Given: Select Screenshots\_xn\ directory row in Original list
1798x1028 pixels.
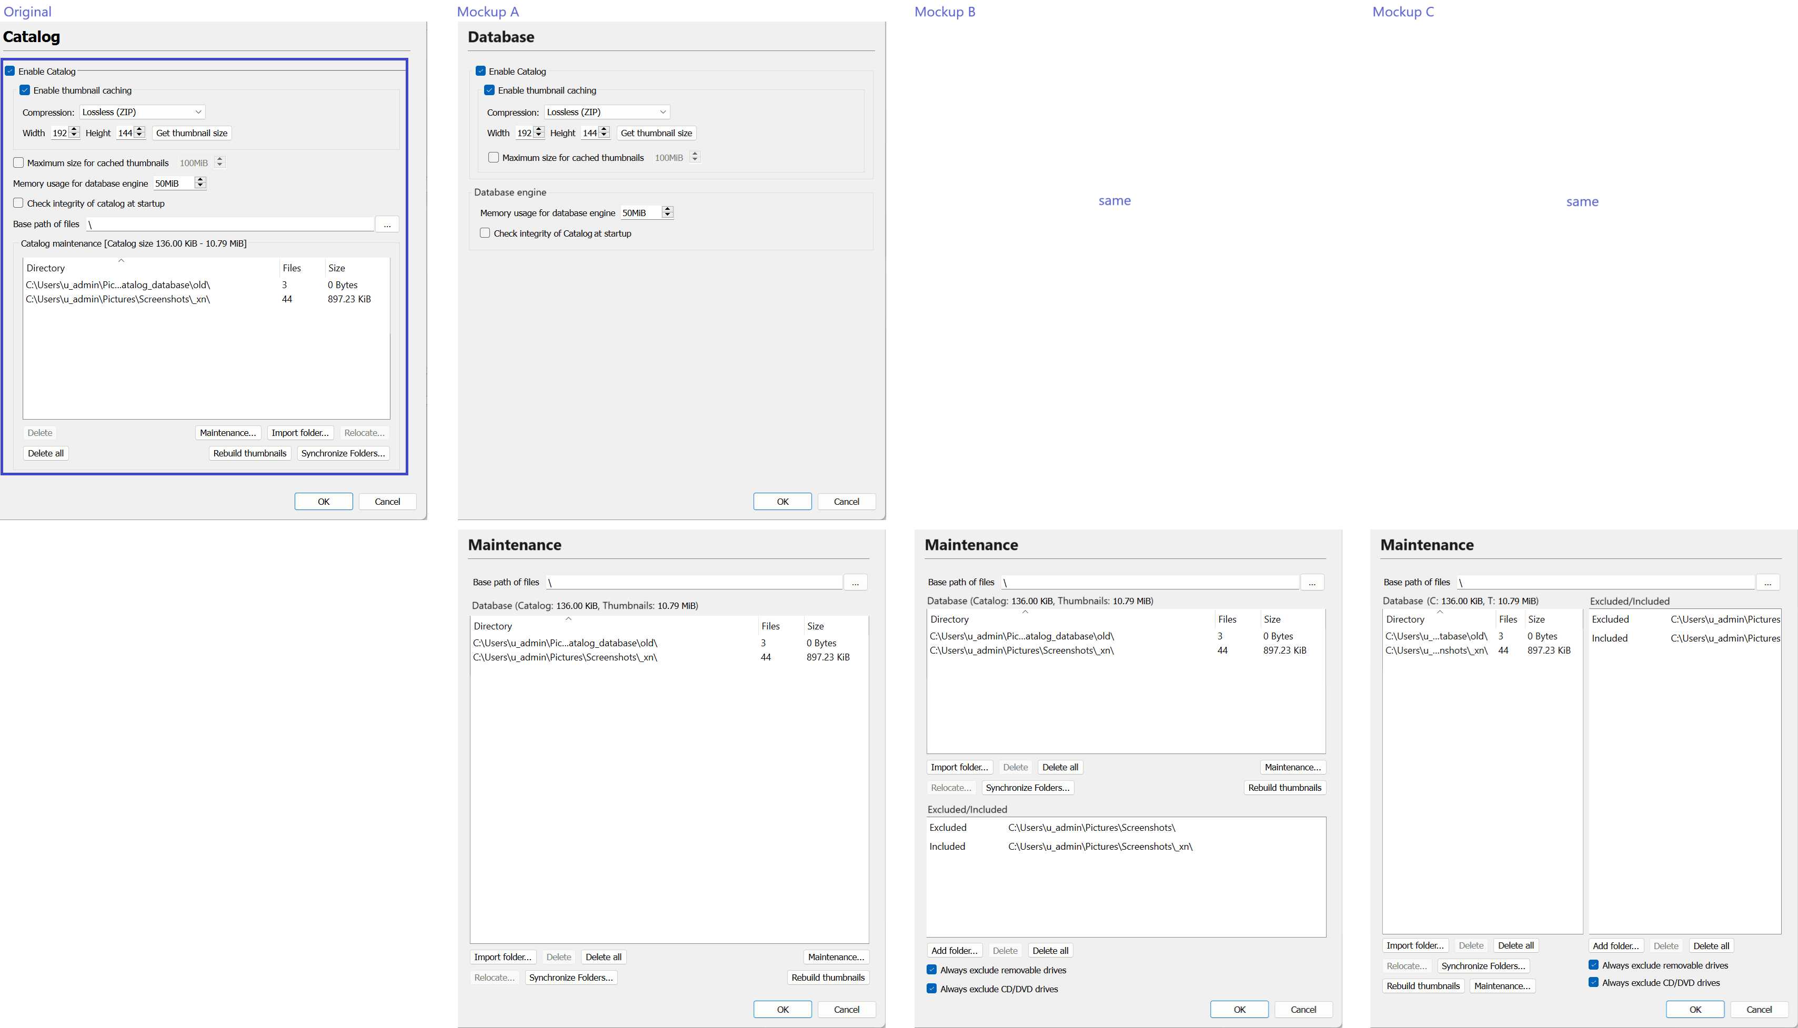Looking at the screenshot, I should [118, 299].
